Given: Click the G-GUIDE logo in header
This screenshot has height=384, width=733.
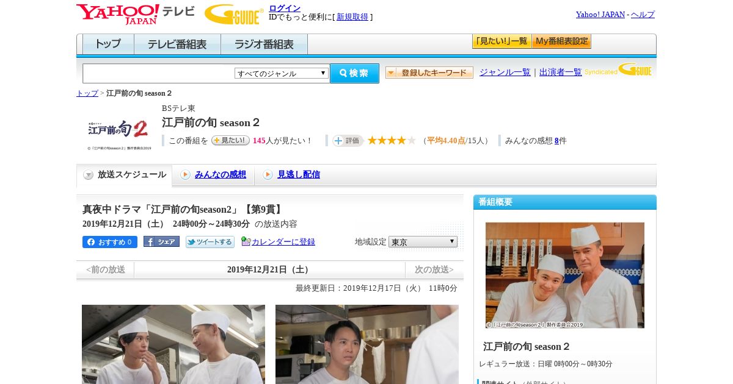Looking at the screenshot, I should pyautogui.click(x=234, y=14).
